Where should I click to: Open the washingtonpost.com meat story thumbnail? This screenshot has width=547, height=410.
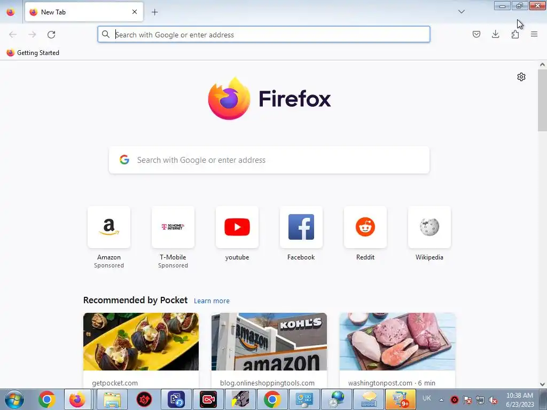397,342
